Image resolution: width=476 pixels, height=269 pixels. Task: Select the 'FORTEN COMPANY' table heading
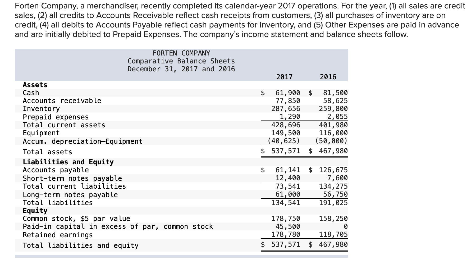point(181,53)
